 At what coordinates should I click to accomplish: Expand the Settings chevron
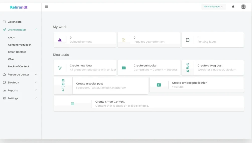click(x=36, y=98)
